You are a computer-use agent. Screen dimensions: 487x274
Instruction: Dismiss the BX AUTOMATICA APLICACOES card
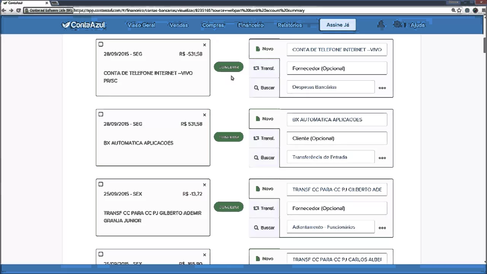[204, 115]
